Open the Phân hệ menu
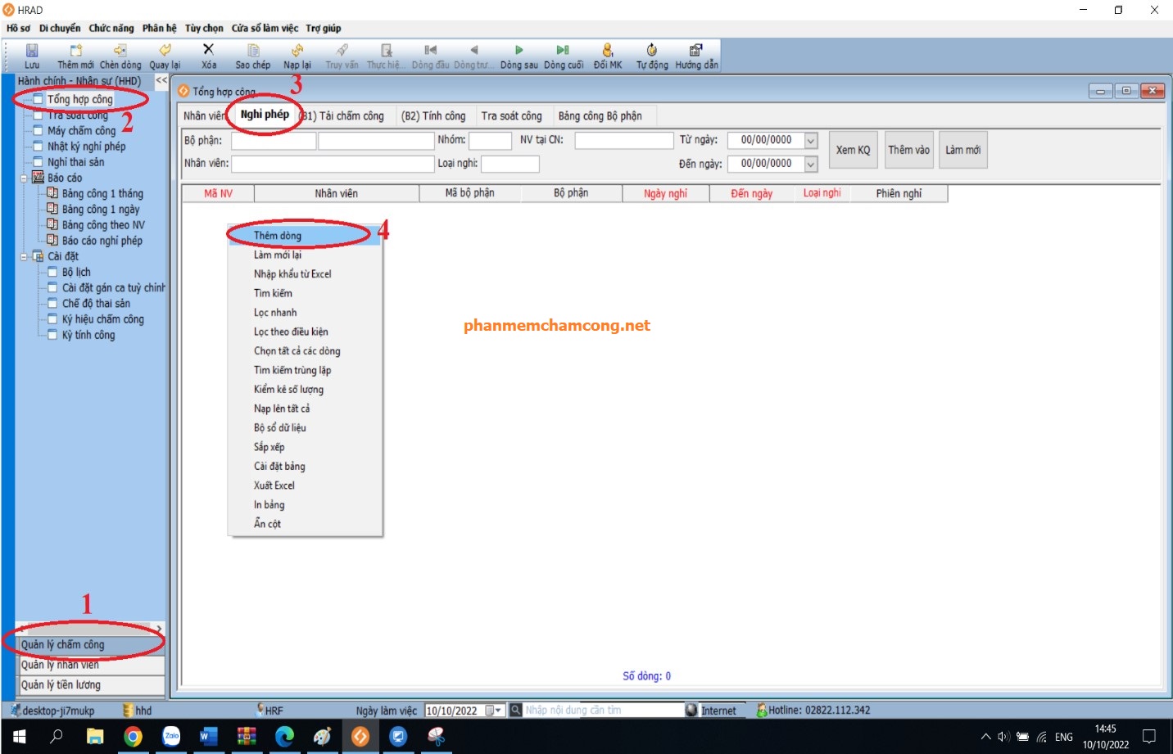This screenshot has width=1173, height=754. (159, 28)
